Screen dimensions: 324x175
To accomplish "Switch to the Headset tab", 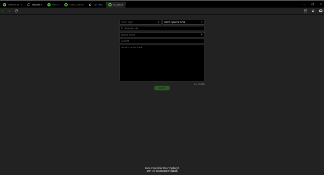I will 35,5.
